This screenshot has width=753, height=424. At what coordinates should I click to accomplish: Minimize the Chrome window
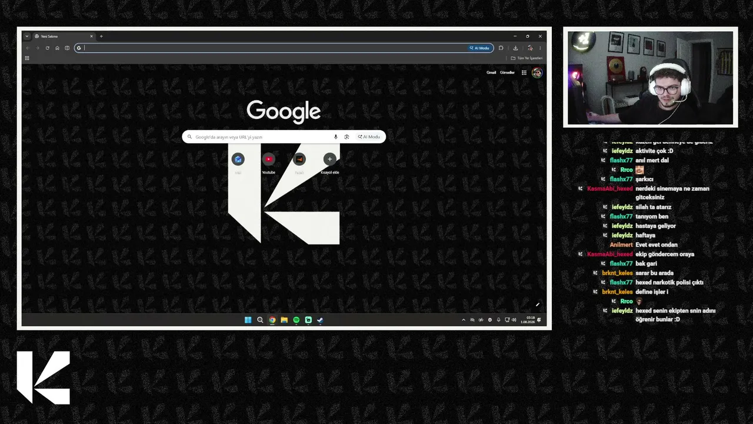pos(515,37)
